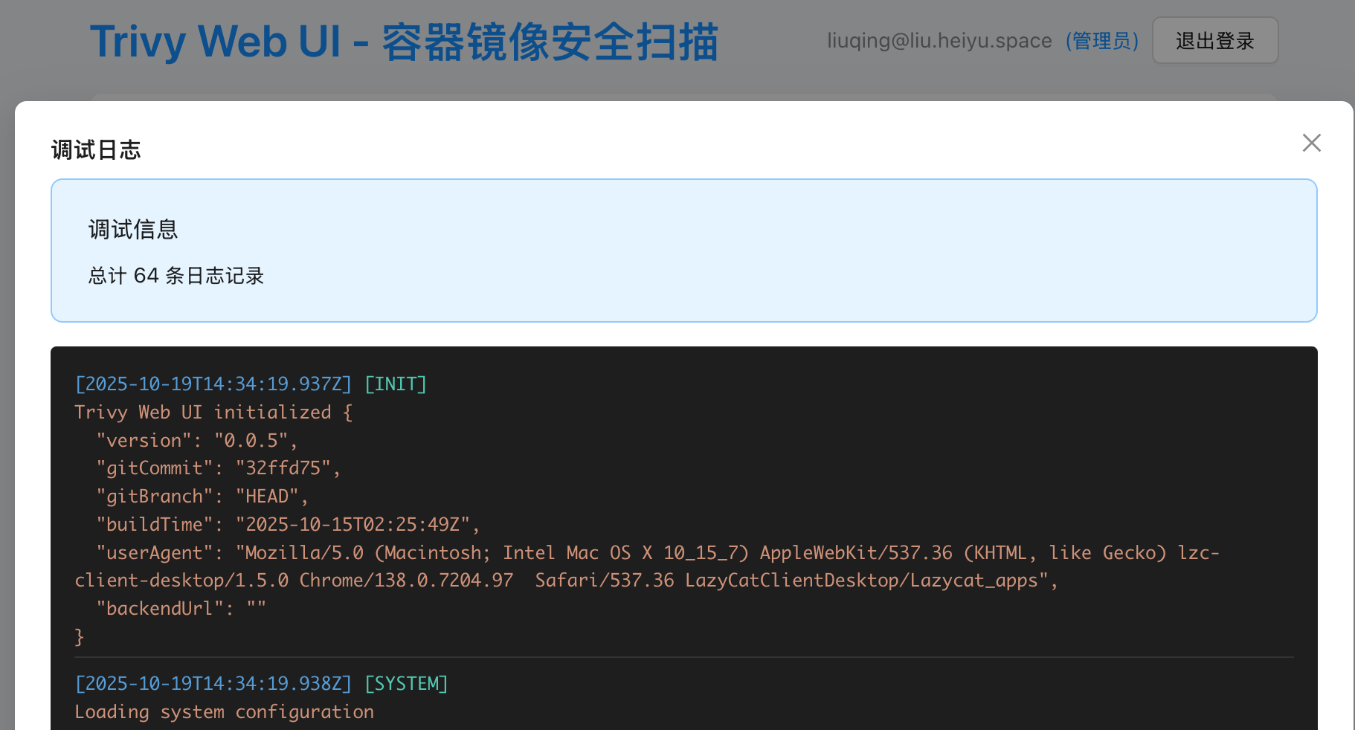Click the 调试日志 dialog title
The width and height of the screenshot is (1355, 730).
[x=96, y=150]
